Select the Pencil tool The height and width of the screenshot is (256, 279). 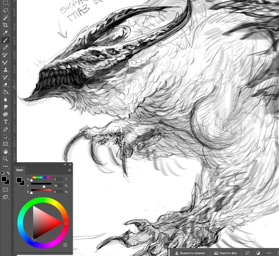5,47
